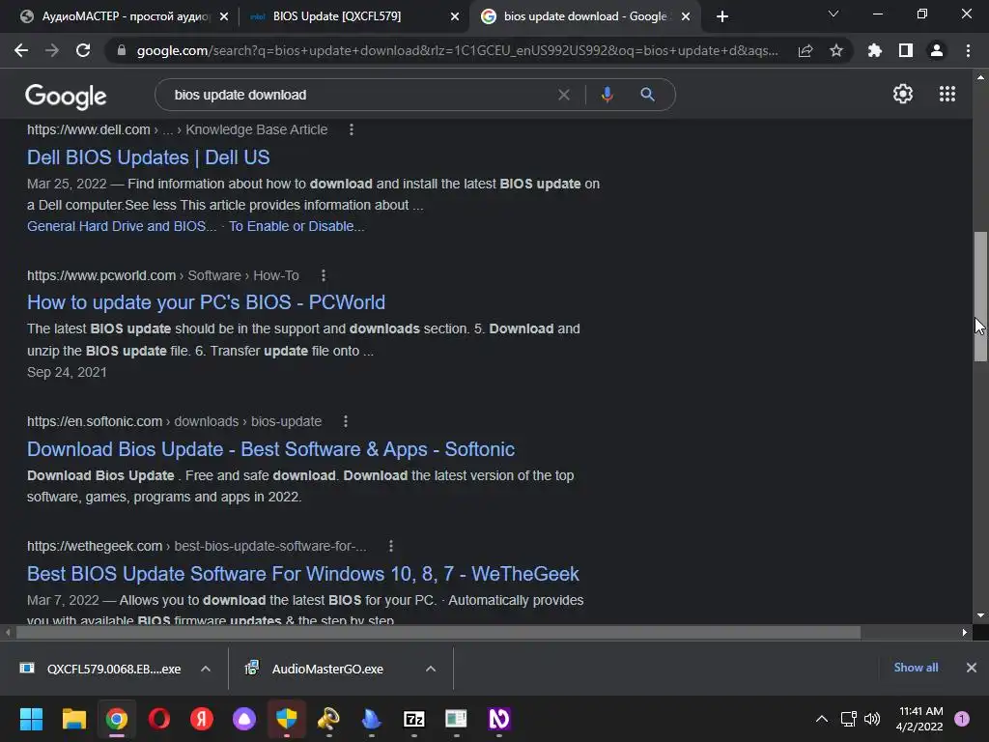
Task: Open more options for Dell result
Action: (x=352, y=129)
